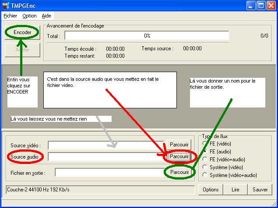Close the TMPGEnc window

pyautogui.click(x=271, y=6)
